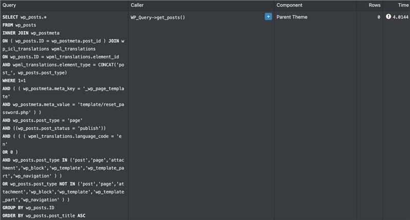Click the Time column header

click(x=403, y=5)
